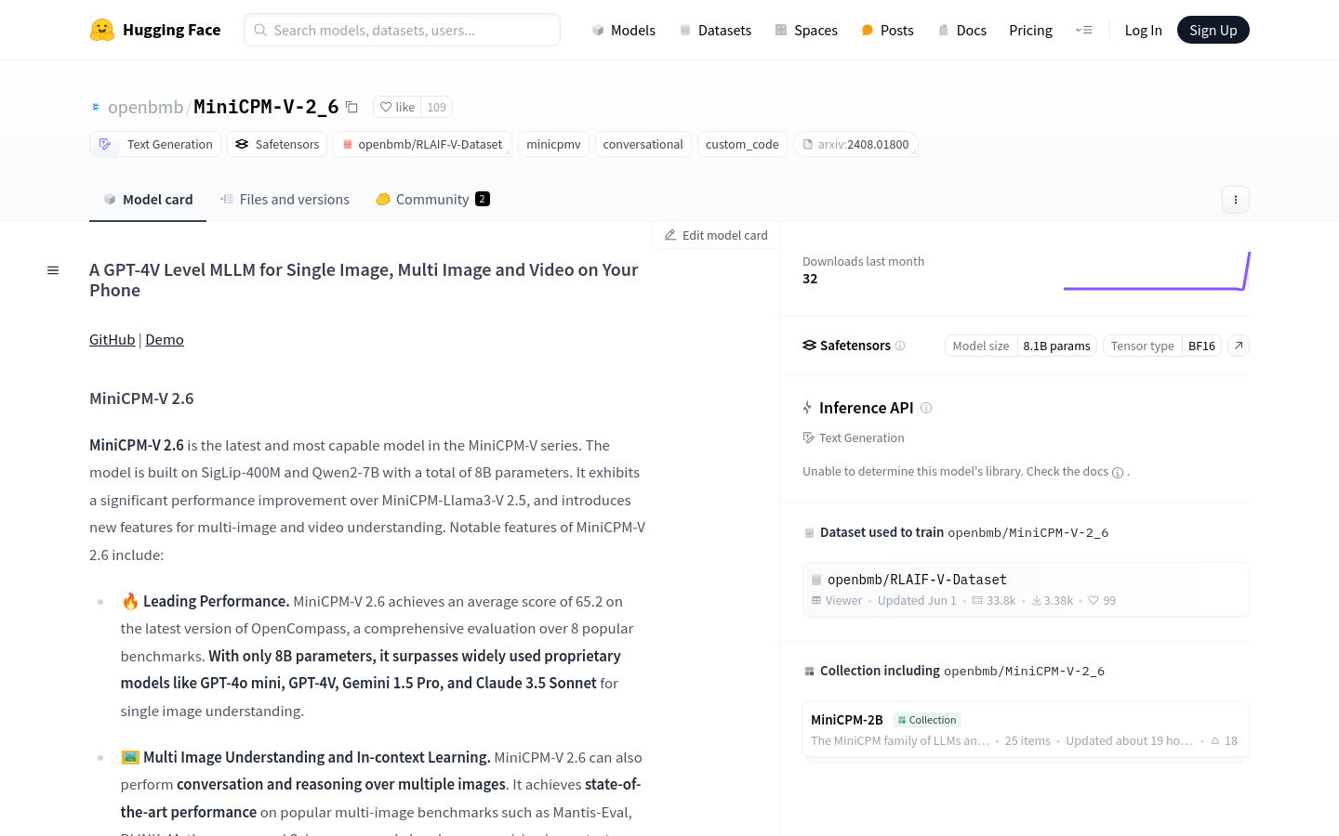Click the Community discussions count badge
This screenshot has height=836, width=1339.
coord(482,199)
